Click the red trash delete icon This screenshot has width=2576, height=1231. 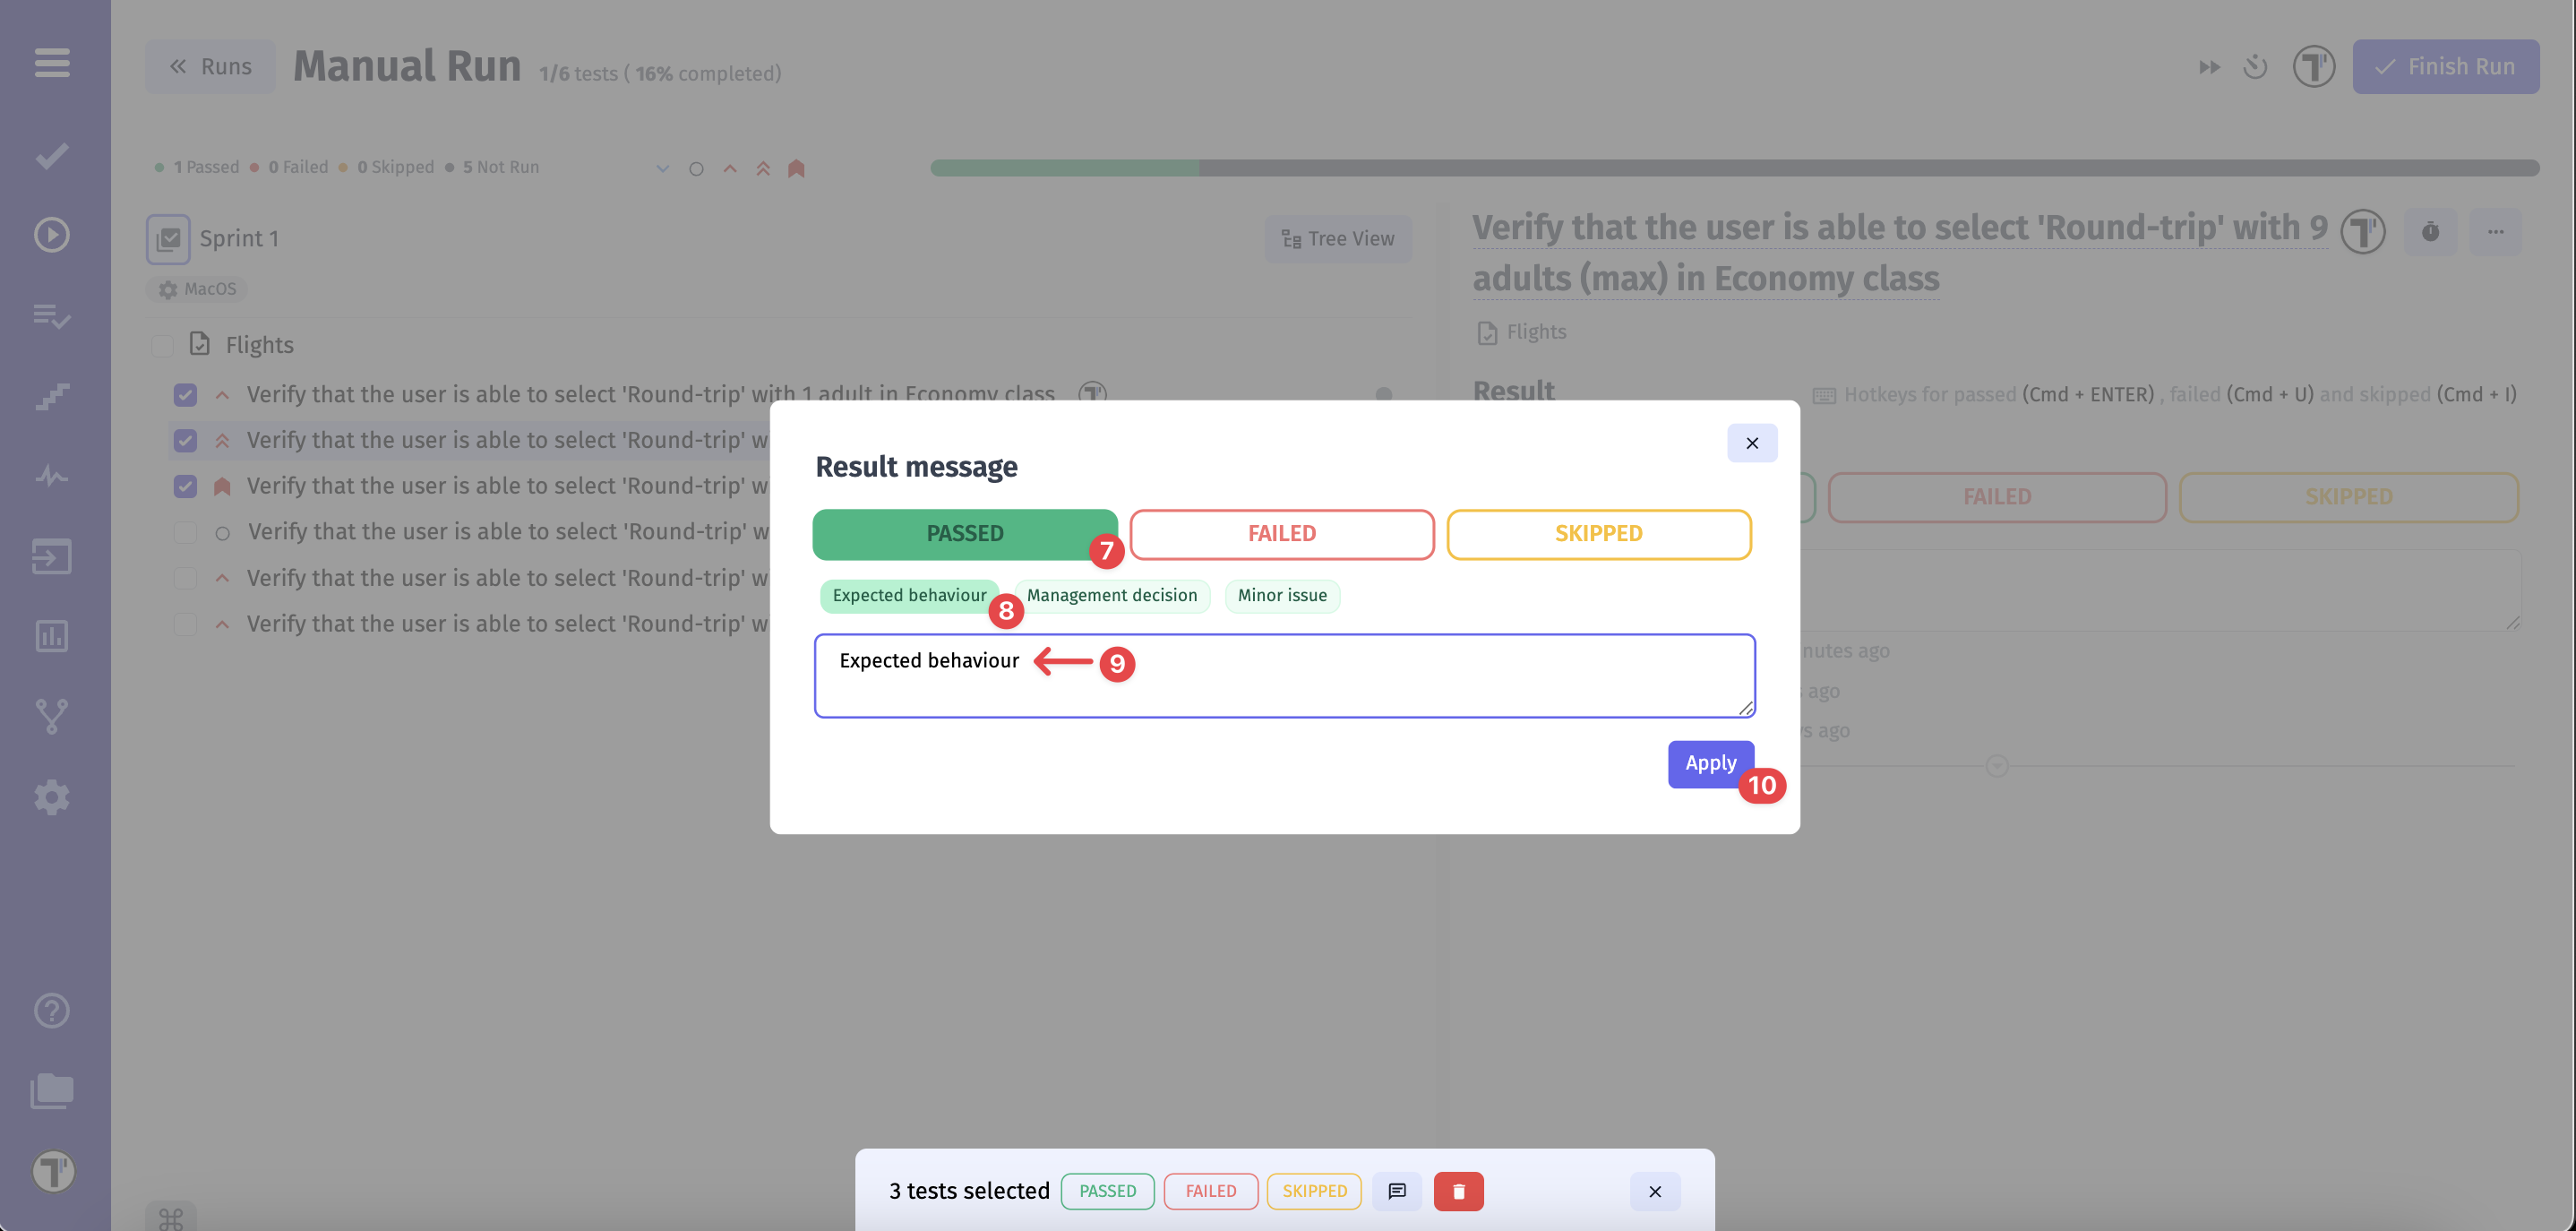pyautogui.click(x=1458, y=1190)
